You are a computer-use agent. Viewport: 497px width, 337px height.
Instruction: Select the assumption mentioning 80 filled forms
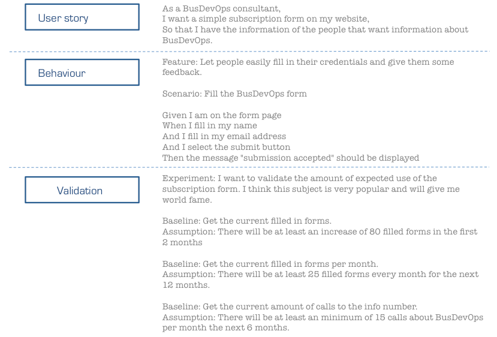[x=320, y=231]
